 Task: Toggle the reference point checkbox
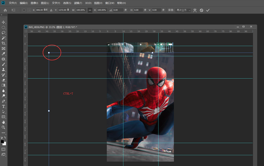(x=24, y=10)
